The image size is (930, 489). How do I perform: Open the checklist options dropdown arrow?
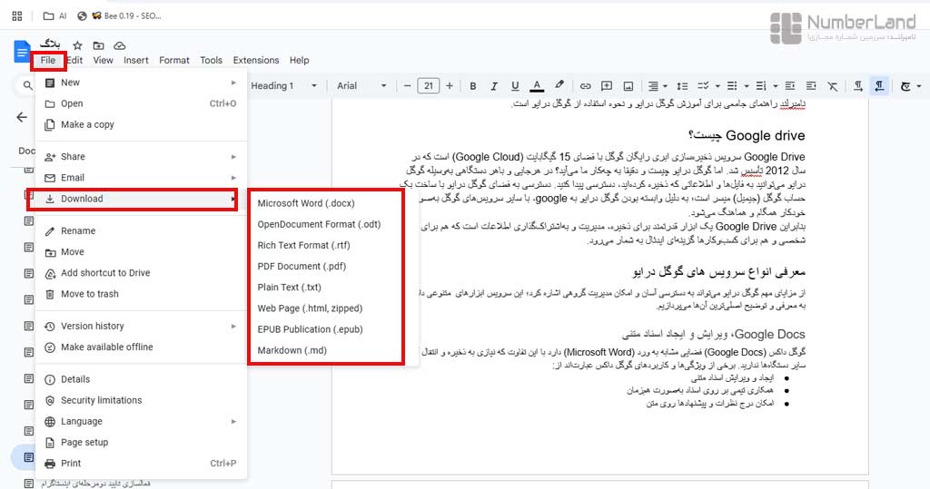(717, 86)
